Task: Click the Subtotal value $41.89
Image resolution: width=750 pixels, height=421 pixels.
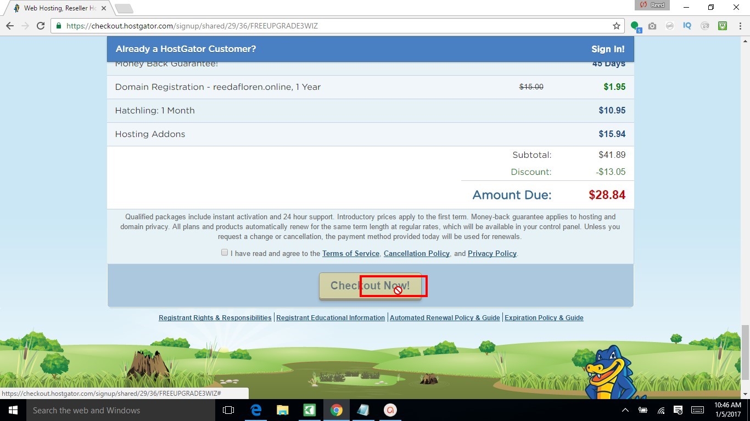Action: pyautogui.click(x=612, y=155)
